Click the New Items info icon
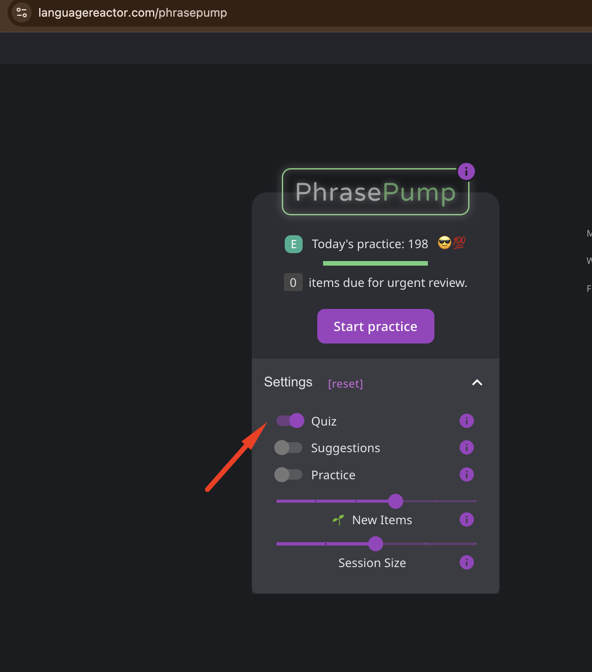592x672 pixels. (467, 519)
